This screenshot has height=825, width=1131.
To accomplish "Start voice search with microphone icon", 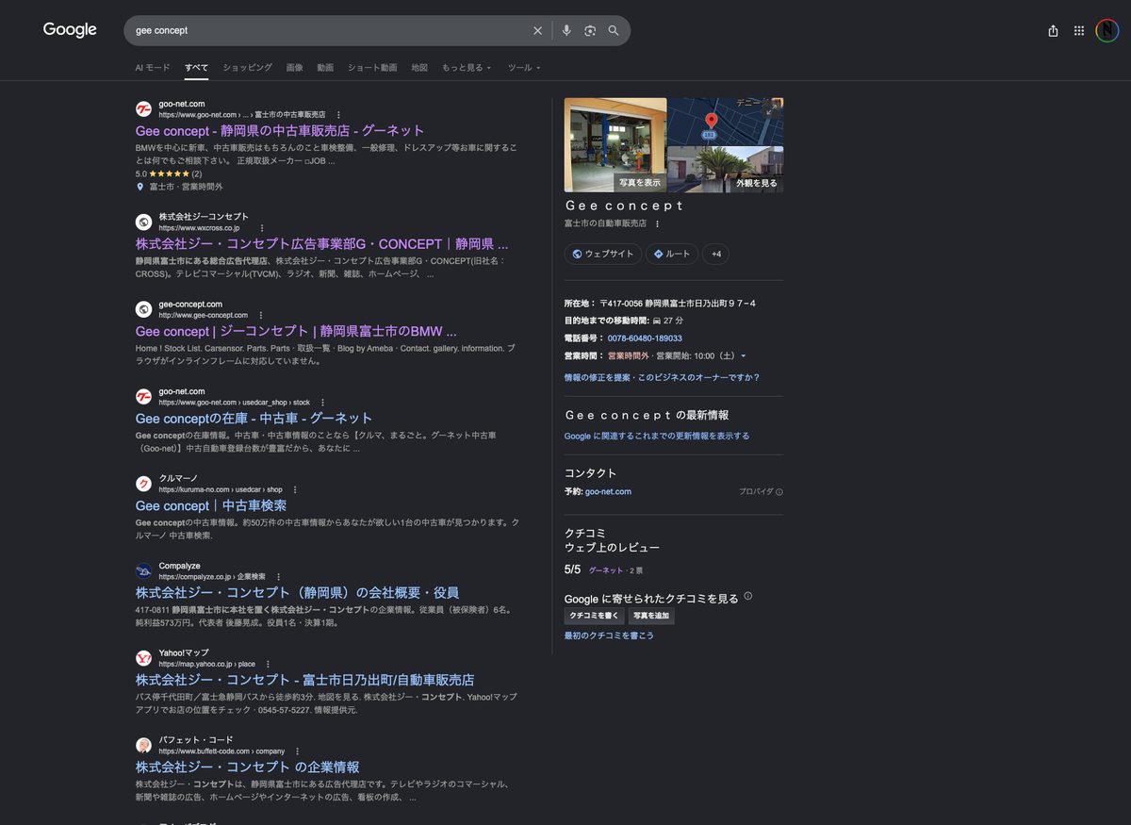I will tap(566, 30).
